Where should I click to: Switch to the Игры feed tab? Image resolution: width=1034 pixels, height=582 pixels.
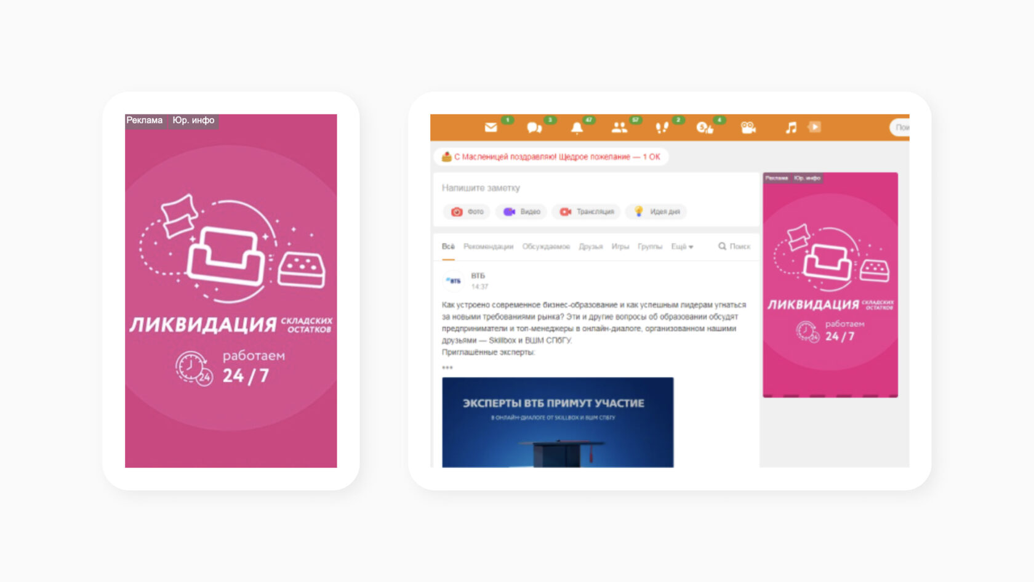point(620,246)
